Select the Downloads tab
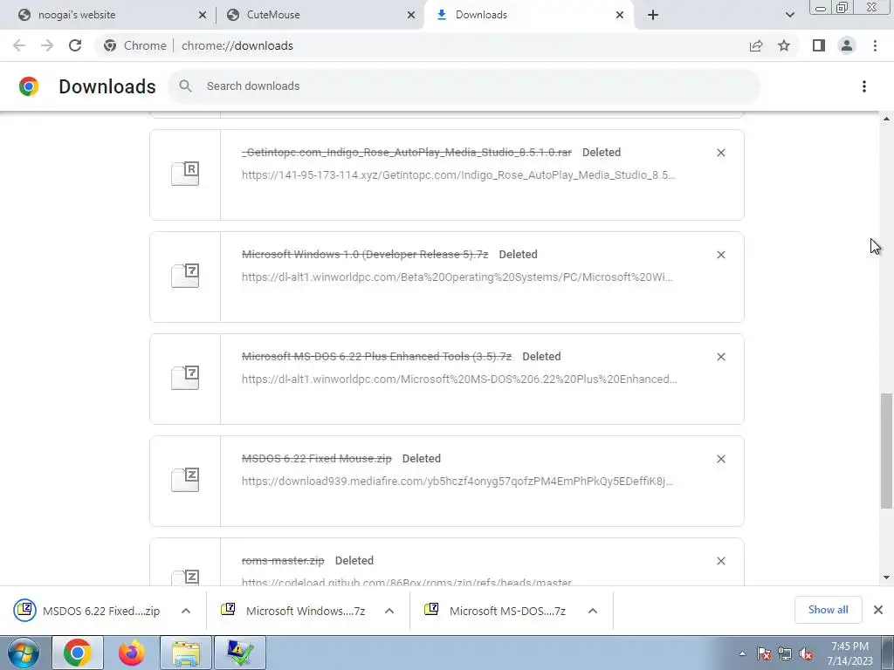Viewport: 894px width, 670px height. tap(527, 15)
